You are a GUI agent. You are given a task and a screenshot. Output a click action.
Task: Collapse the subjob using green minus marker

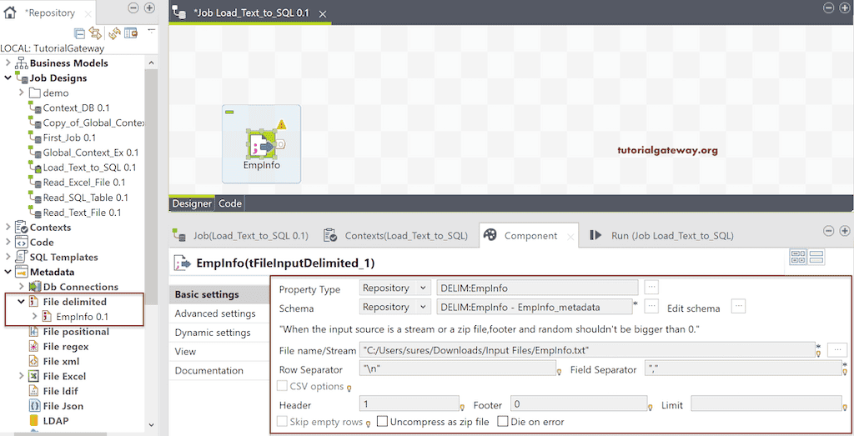(229, 113)
